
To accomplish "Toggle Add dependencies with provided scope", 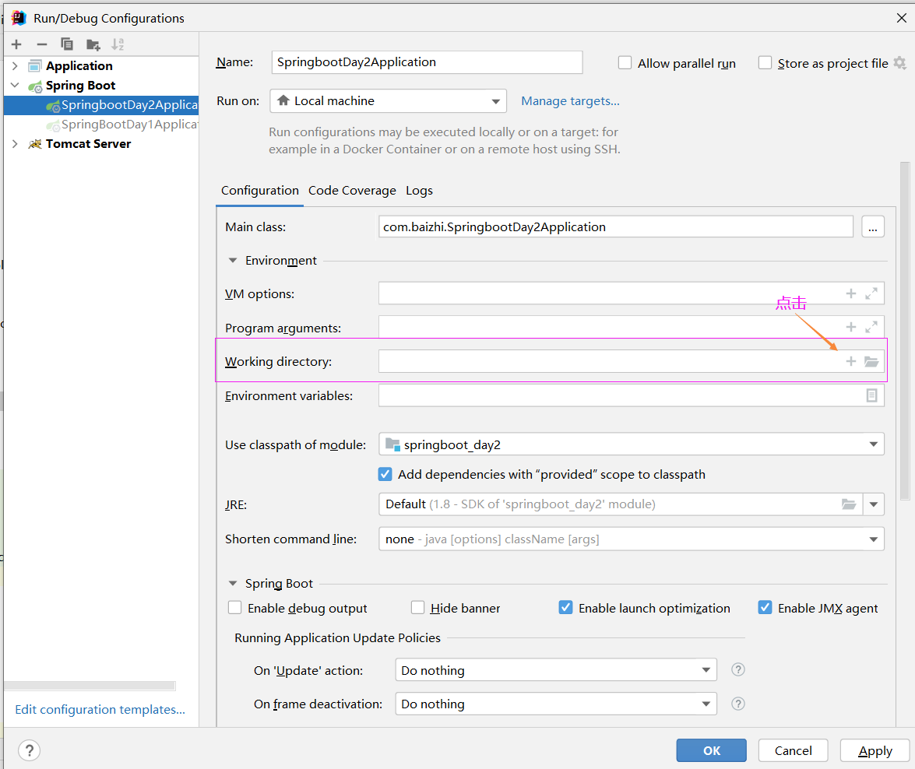I will click(x=385, y=474).
